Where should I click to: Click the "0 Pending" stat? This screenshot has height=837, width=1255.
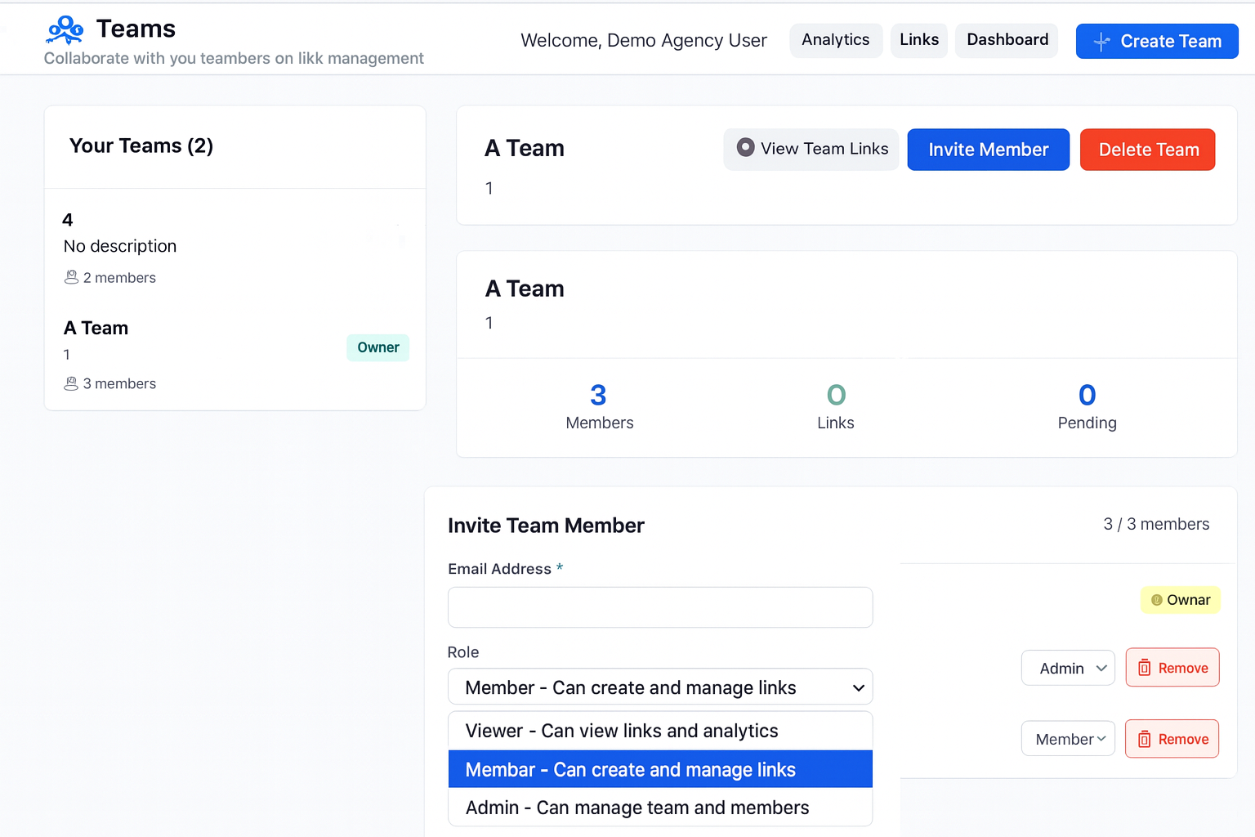click(1087, 407)
